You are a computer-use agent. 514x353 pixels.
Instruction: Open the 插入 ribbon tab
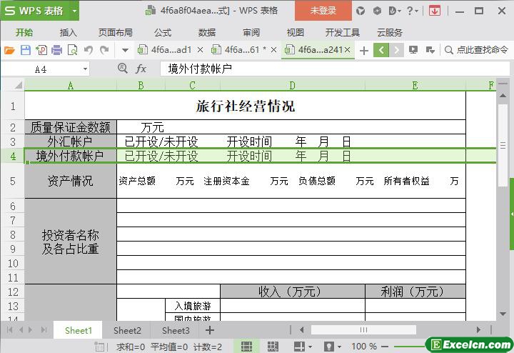[69, 32]
